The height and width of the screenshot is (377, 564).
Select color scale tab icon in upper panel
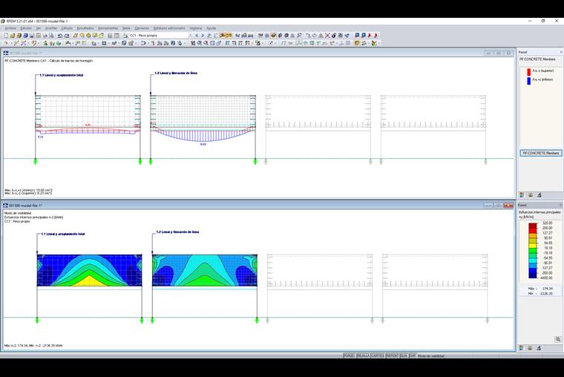click(522, 195)
